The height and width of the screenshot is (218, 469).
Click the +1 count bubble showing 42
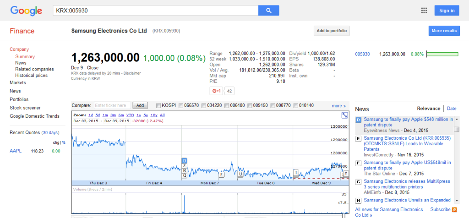pyautogui.click(x=229, y=91)
